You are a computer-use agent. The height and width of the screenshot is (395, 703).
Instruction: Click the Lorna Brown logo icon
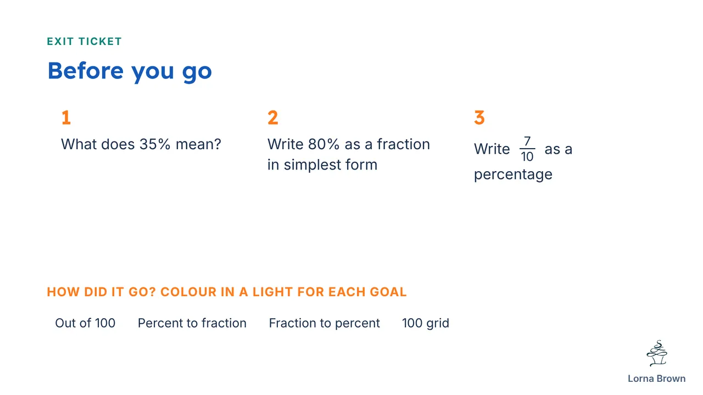656,353
